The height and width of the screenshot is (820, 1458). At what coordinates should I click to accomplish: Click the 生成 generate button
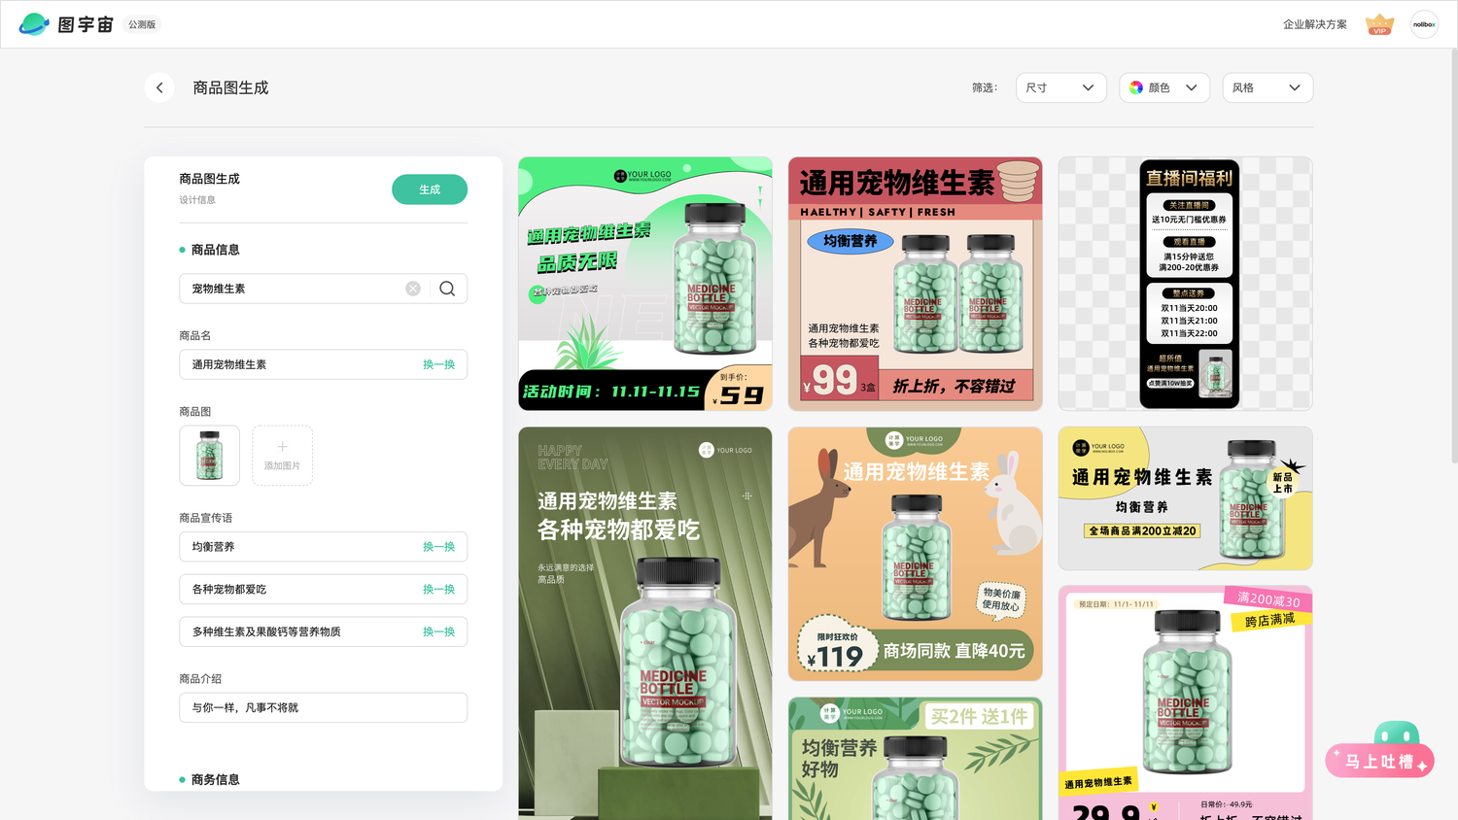[x=430, y=189]
